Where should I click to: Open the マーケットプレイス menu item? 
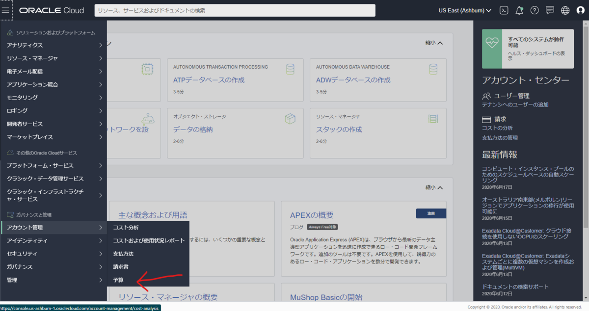[53, 137]
